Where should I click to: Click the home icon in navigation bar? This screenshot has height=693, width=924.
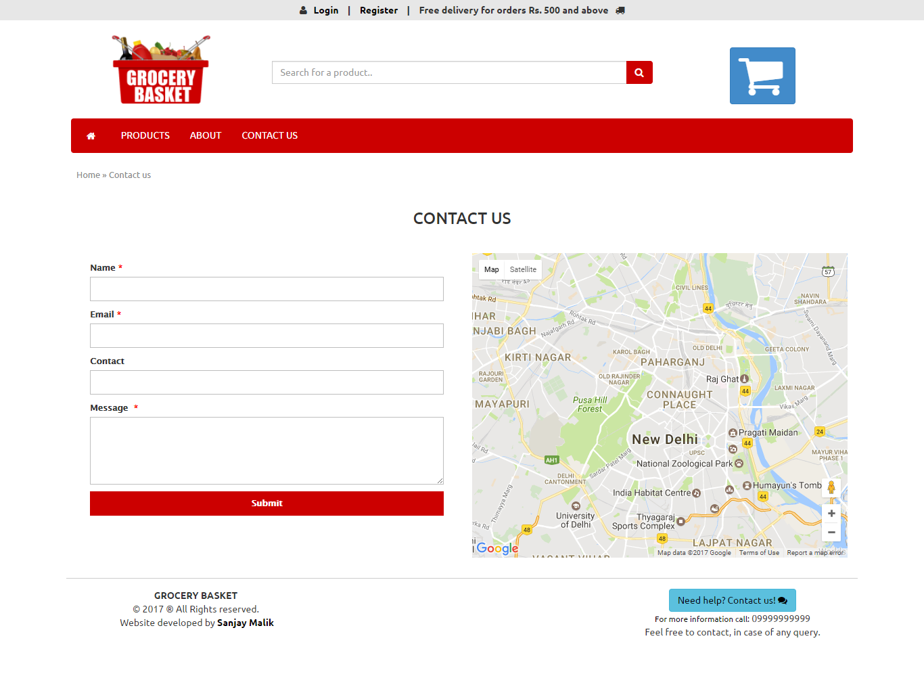[x=91, y=136]
